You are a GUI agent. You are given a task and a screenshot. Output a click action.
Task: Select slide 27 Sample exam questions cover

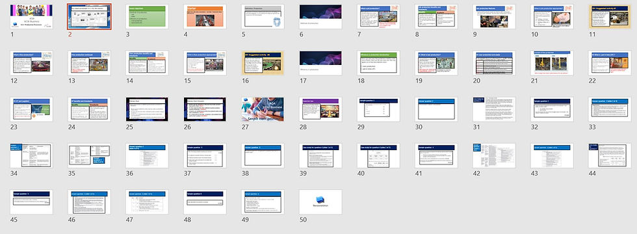[x=263, y=109]
